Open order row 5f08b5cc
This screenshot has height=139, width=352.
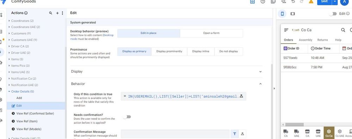point(316,67)
